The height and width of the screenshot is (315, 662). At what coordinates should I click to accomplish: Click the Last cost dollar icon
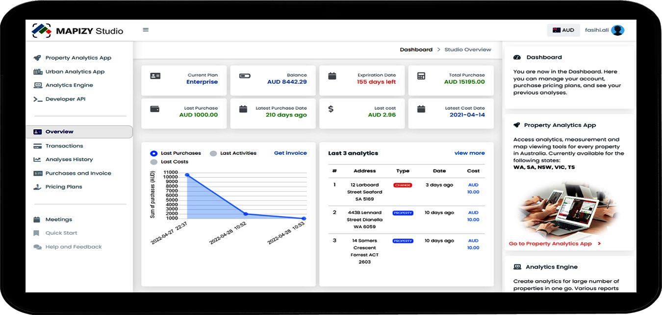click(331, 109)
